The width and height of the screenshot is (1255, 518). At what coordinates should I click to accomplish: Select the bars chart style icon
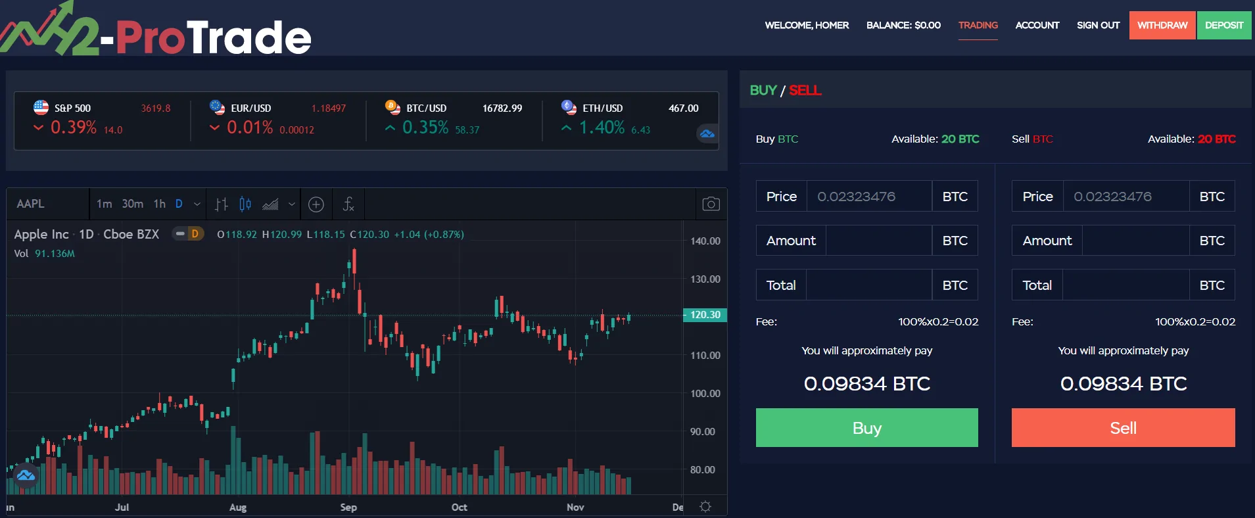(x=222, y=204)
